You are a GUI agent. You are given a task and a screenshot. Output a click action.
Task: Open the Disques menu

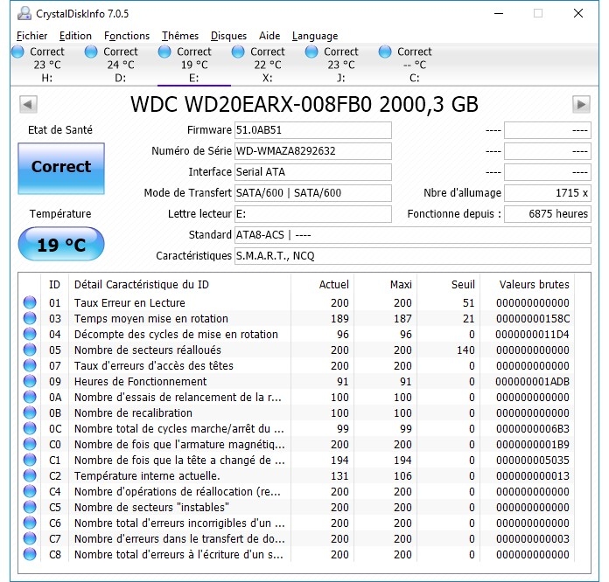(x=228, y=36)
